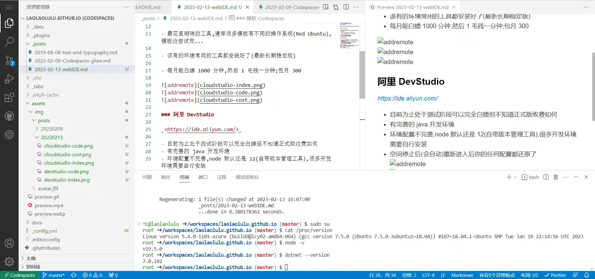Maximize the terminal panel size
The height and width of the screenshot is (279, 595).
tap(576, 177)
